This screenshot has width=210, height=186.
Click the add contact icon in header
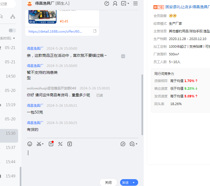pos(115,4)
